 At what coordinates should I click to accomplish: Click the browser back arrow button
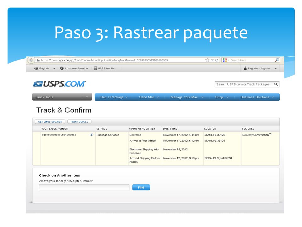pos(31,60)
